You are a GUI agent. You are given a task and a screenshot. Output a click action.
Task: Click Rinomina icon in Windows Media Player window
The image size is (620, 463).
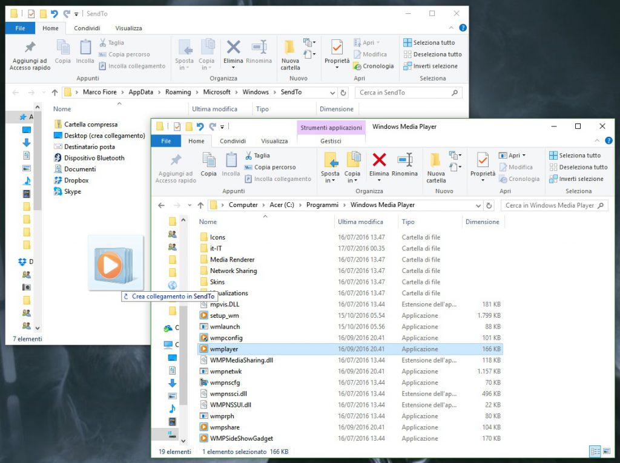(x=404, y=160)
